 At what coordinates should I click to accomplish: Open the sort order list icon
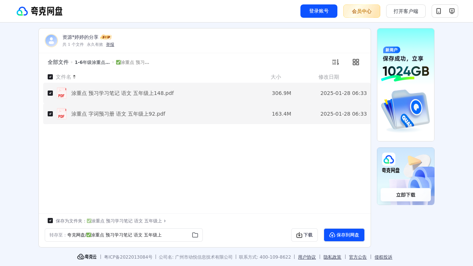point(335,62)
